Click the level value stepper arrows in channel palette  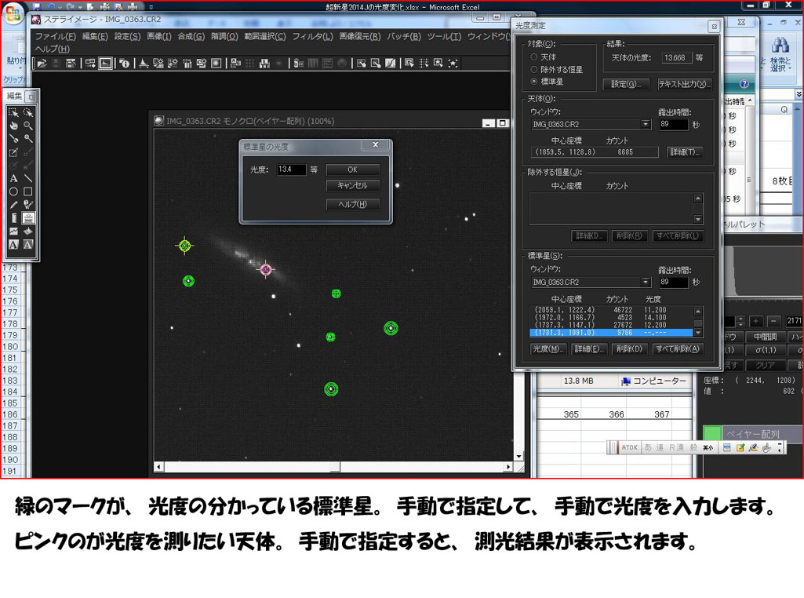[740, 322]
